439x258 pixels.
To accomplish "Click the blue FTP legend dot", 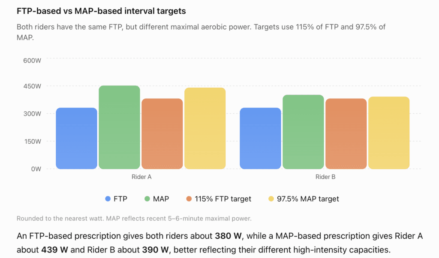I will pyautogui.click(x=108, y=199).
